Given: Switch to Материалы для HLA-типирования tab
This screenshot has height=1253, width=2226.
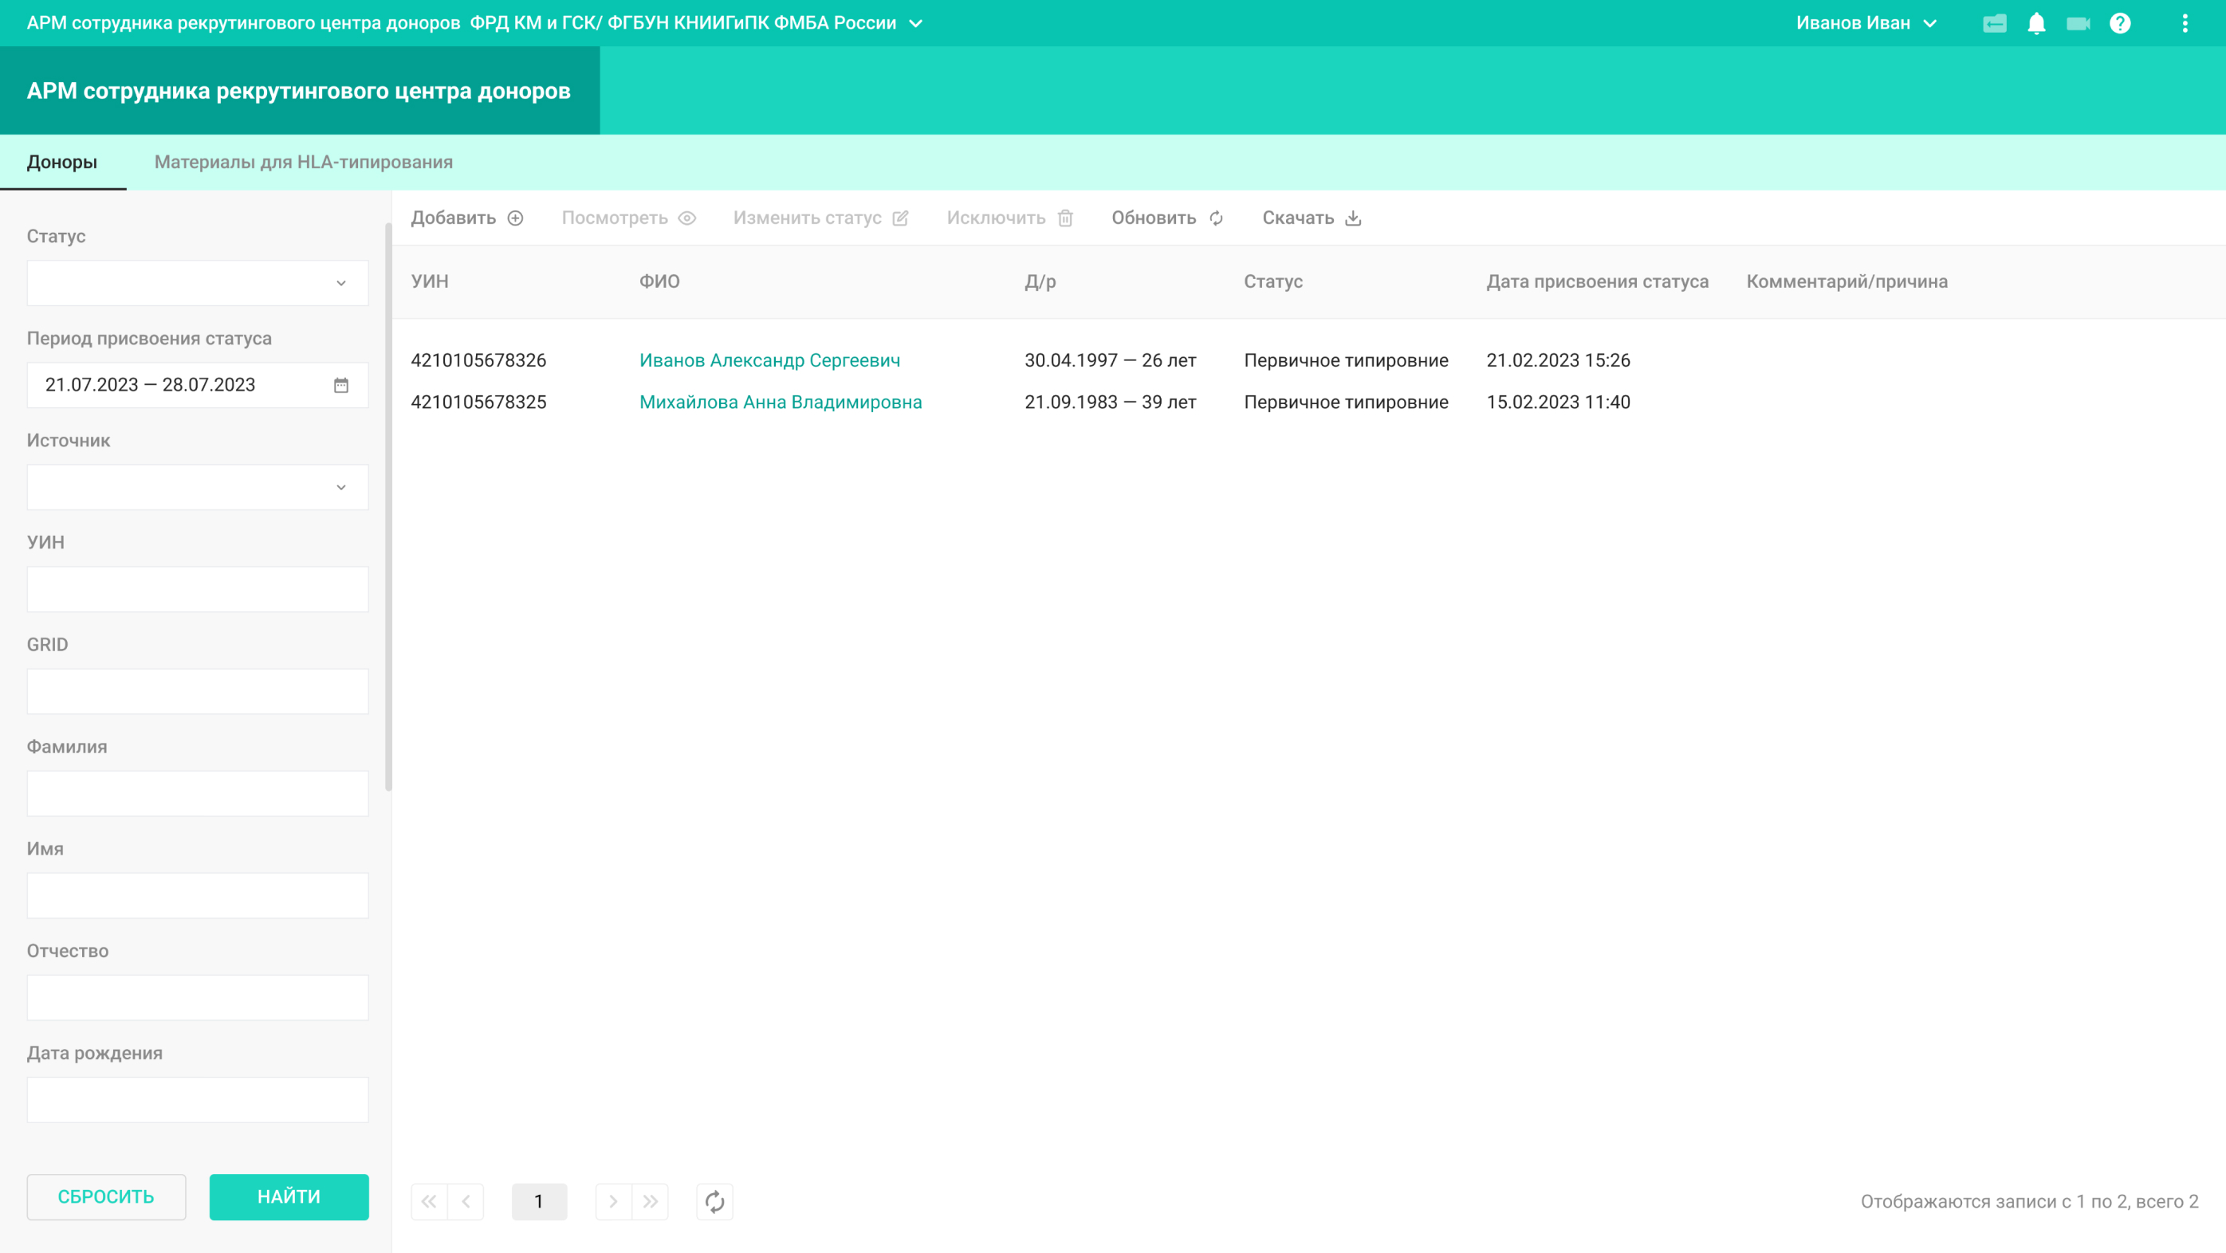Looking at the screenshot, I should pyautogui.click(x=303, y=163).
